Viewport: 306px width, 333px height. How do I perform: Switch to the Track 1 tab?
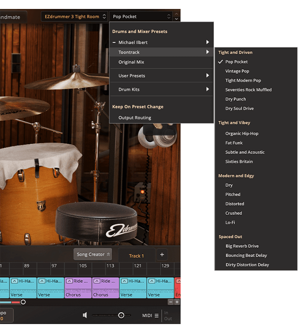136,256
